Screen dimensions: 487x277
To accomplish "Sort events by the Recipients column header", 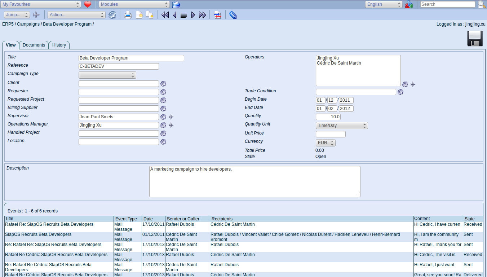I will tap(222, 219).
